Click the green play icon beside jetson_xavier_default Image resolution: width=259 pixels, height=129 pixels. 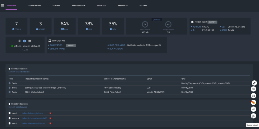point(12,46)
